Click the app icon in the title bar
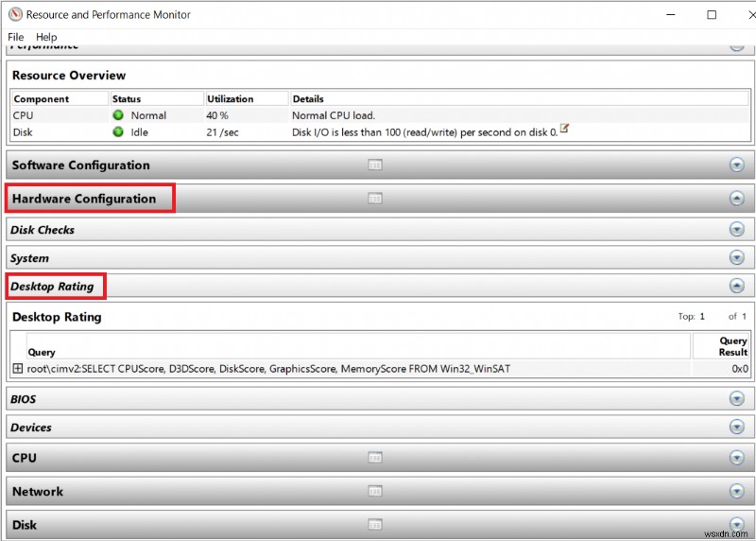Image resolution: width=756 pixels, height=541 pixels. pyautogui.click(x=15, y=14)
